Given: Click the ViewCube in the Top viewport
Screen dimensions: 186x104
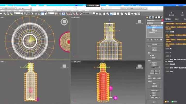Looking at the screenshot, I should coord(64,22).
